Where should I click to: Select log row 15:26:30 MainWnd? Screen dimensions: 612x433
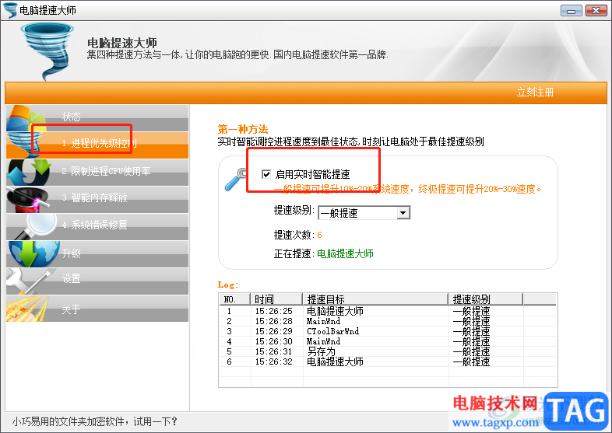pyautogui.click(x=388, y=341)
